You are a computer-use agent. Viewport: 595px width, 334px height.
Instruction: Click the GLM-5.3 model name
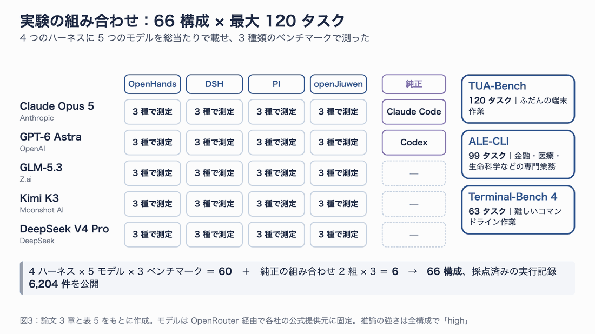(x=41, y=168)
